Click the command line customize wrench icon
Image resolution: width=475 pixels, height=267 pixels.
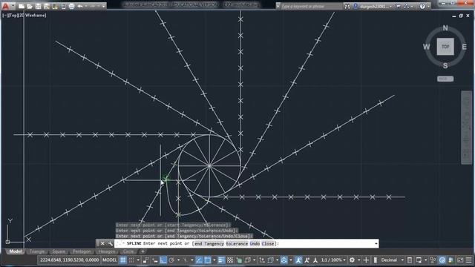point(110,243)
